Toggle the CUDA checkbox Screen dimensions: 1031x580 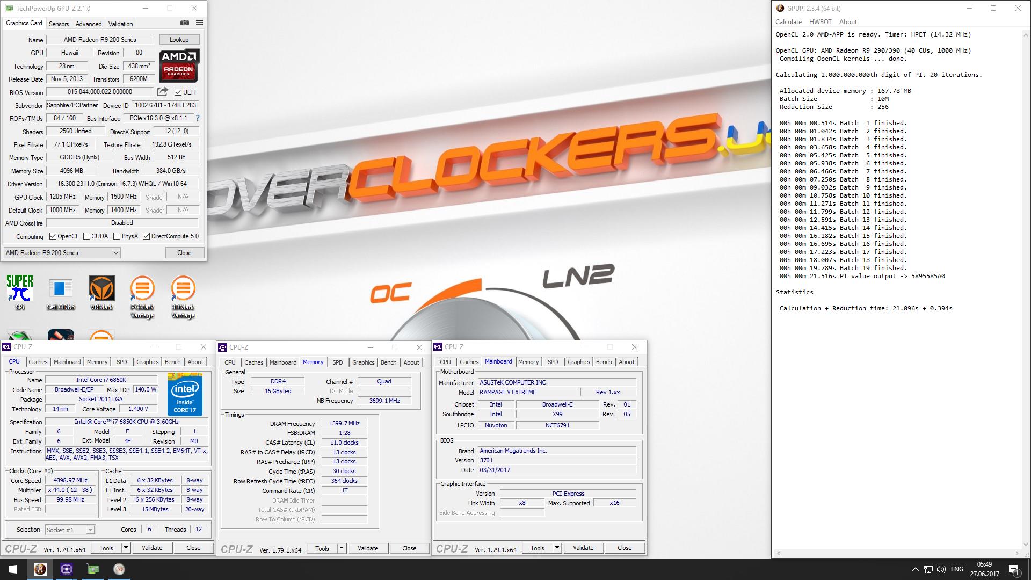coord(86,236)
